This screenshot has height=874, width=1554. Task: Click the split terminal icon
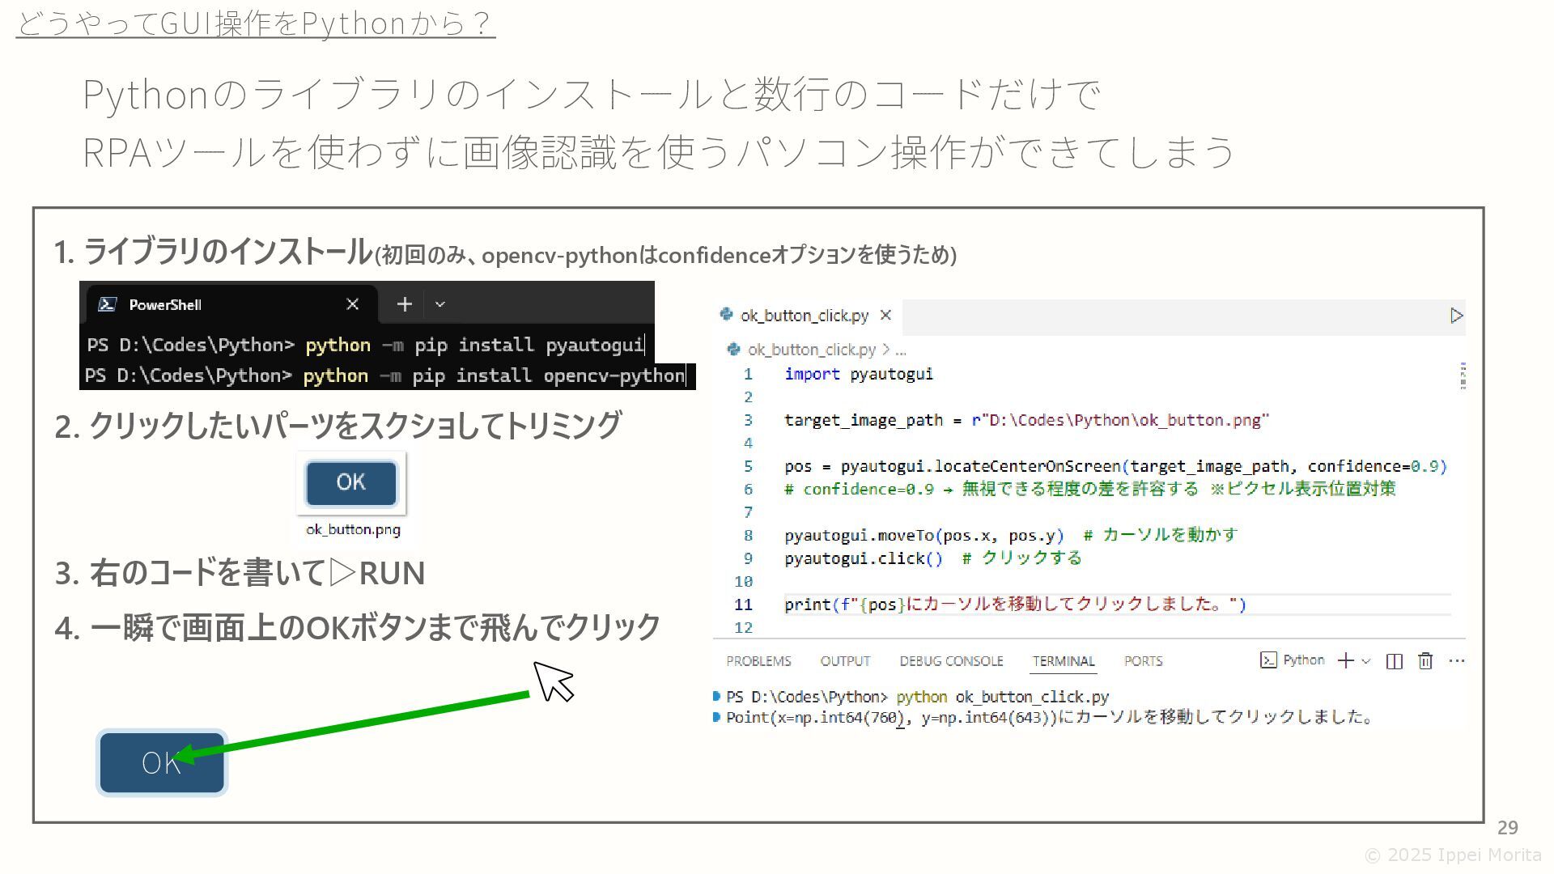coord(1394,661)
